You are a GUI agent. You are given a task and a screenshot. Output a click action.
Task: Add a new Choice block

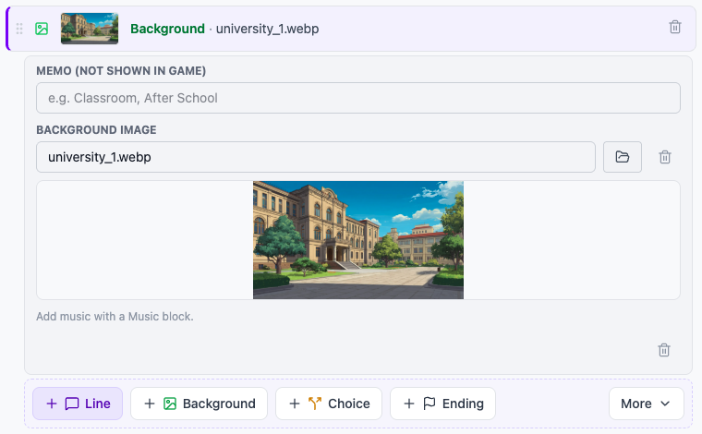(329, 404)
